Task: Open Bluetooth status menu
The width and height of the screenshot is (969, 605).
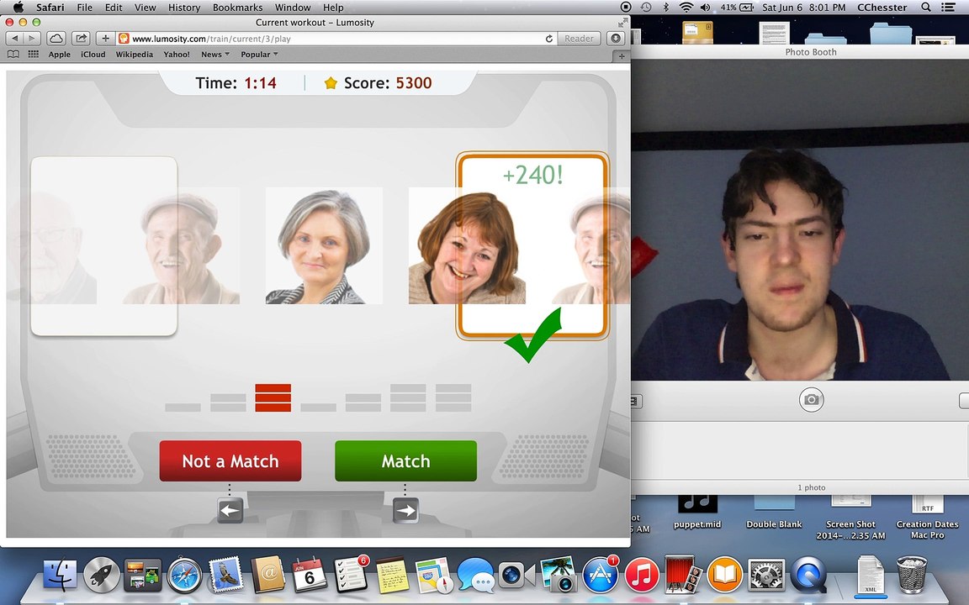Action: (665, 8)
